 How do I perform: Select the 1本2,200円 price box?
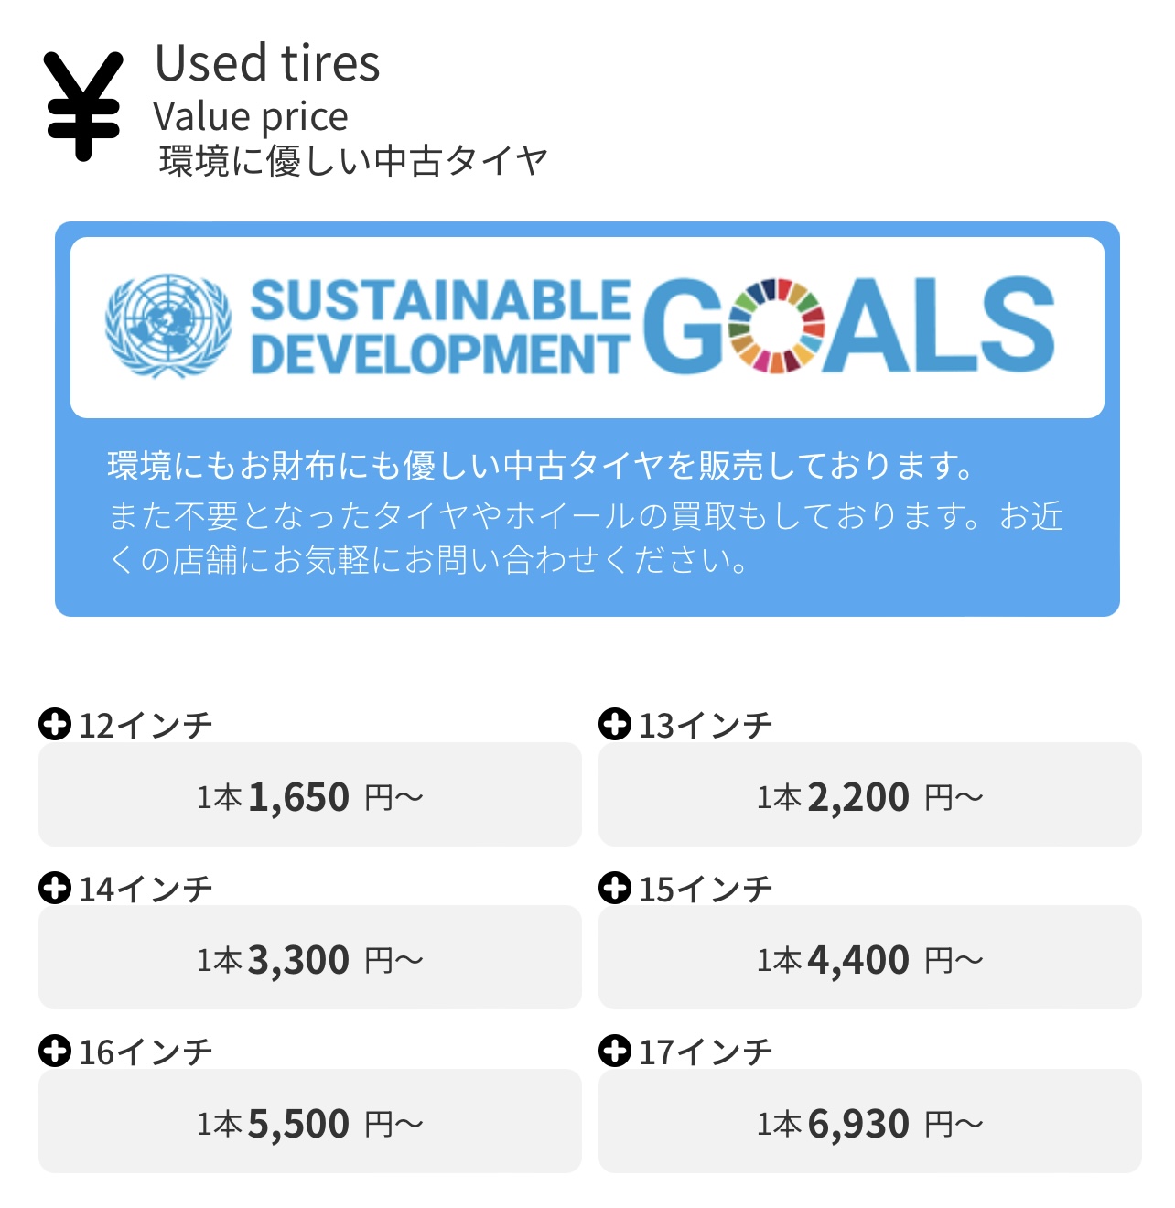(870, 794)
